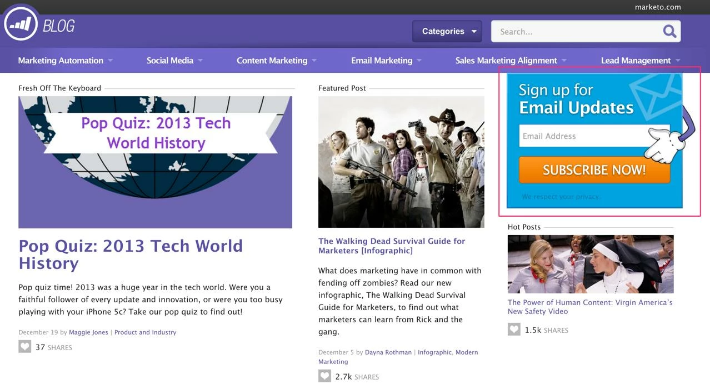Click '1.5k SHARES' count text
710x389 pixels.
547,330
